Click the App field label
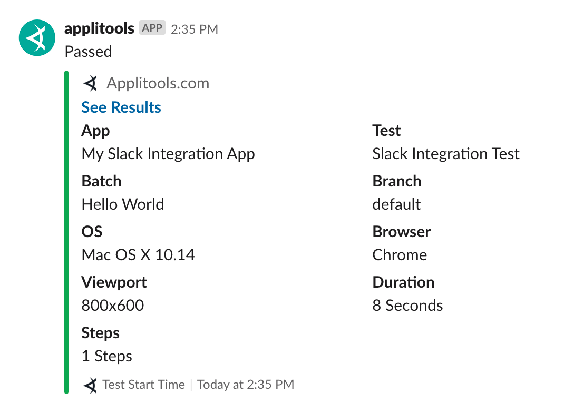The image size is (564, 413). click(95, 131)
